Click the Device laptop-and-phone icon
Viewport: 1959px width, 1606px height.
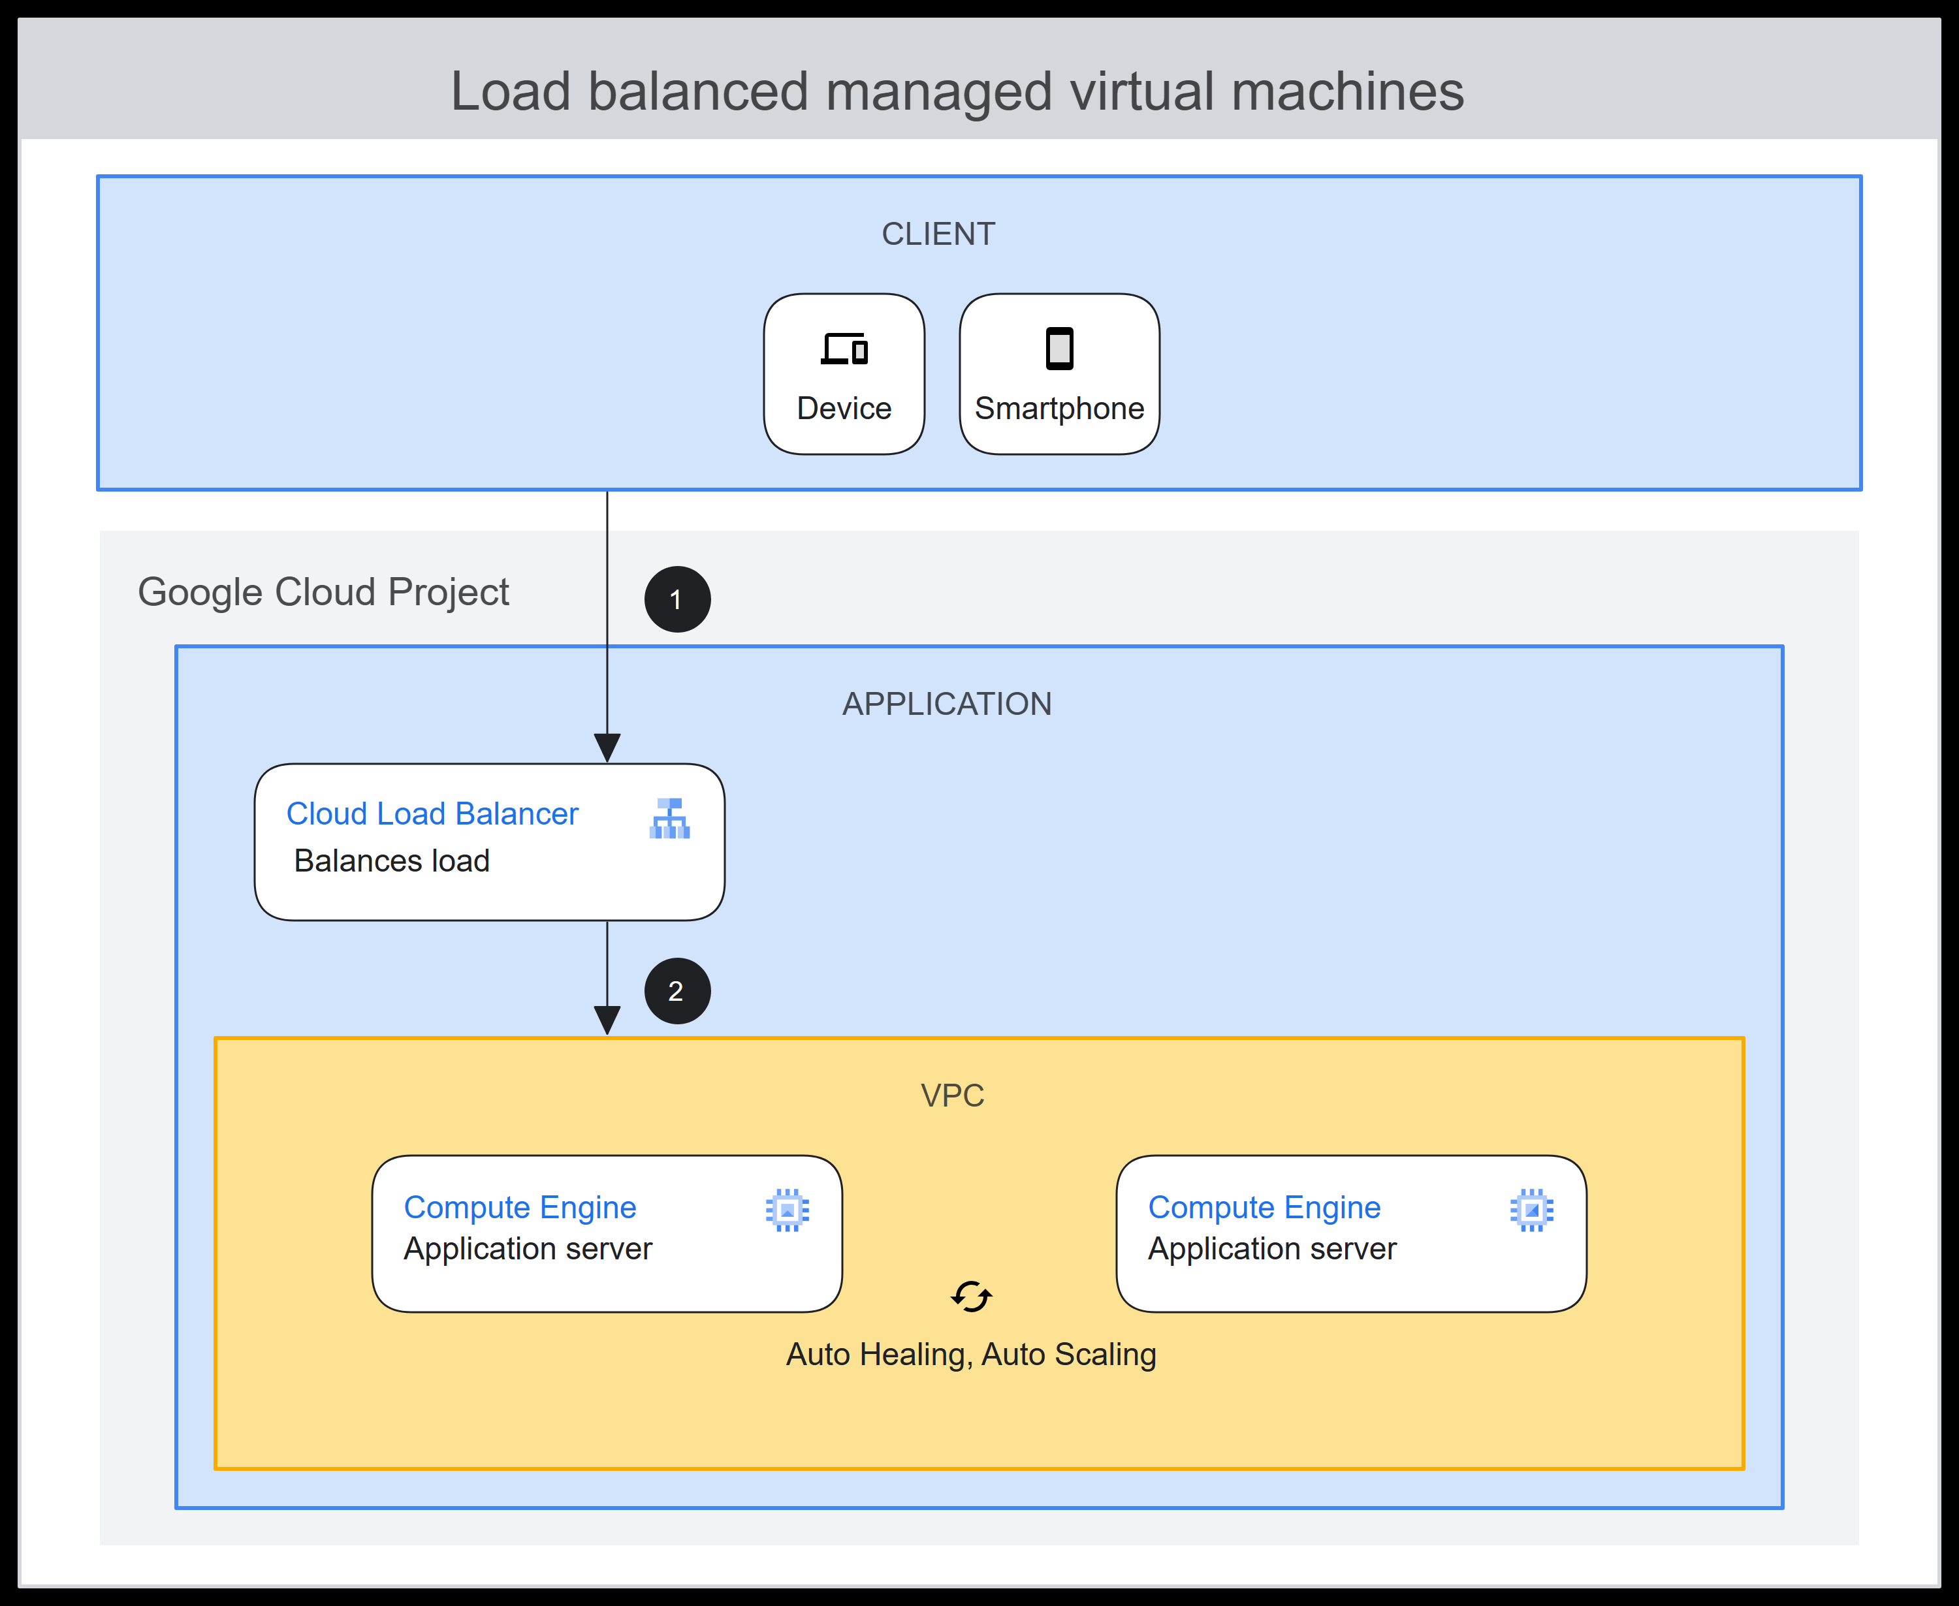(844, 349)
